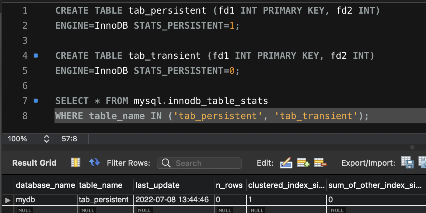Delete selected rows from the result grid
The width and height of the screenshot is (426, 213).
click(319, 162)
